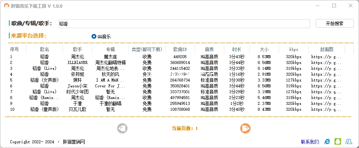This screenshot has height=148, width=359.
Task: Select singer ILLBlAUER in row 2
Action: 77,62
